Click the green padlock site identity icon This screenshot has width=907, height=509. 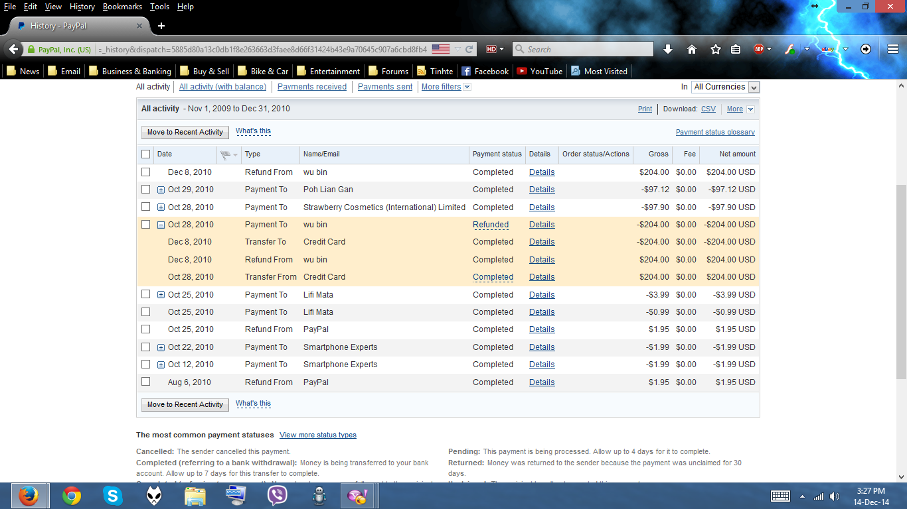coord(31,49)
